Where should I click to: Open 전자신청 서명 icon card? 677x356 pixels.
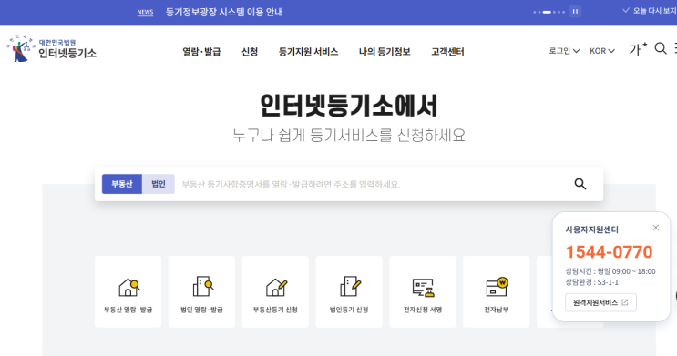click(x=422, y=291)
